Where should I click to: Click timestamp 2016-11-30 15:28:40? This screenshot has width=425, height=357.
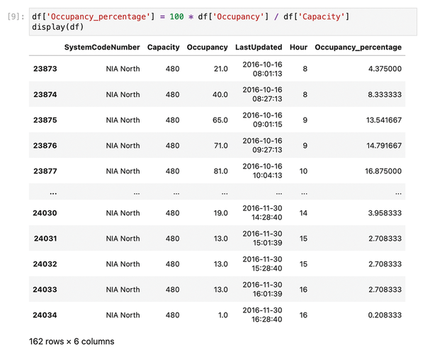tap(262, 263)
